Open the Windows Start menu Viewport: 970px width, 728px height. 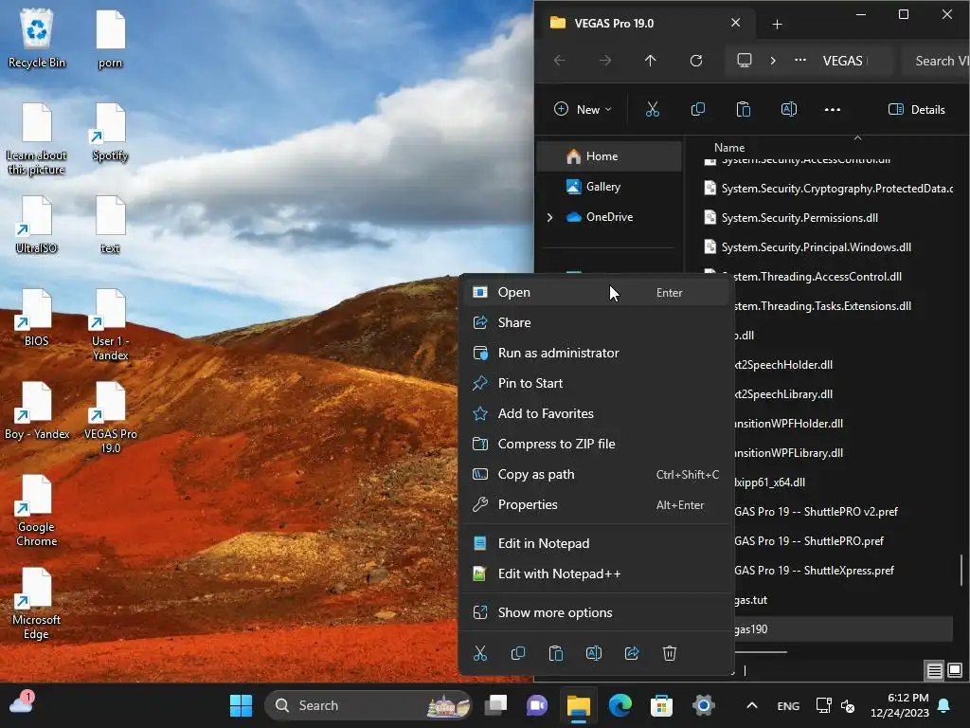point(241,705)
